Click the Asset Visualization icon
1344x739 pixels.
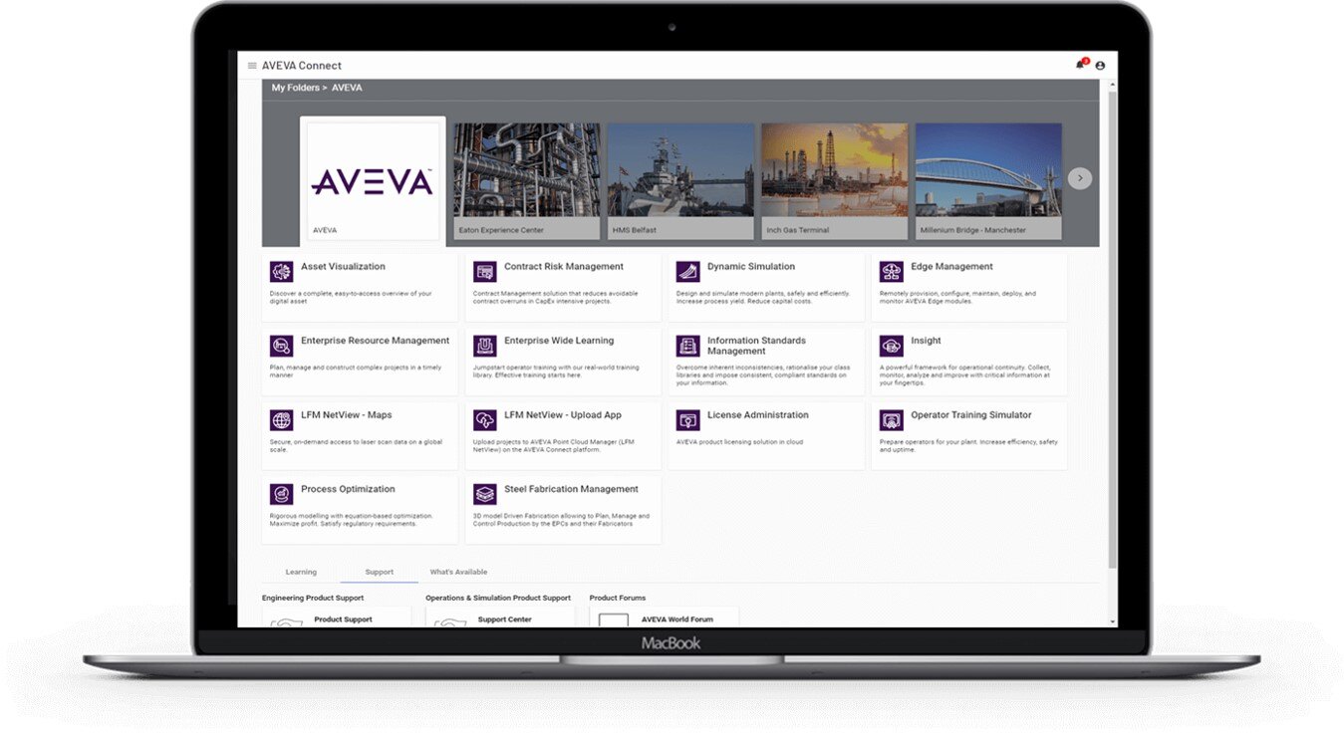(282, 272)
